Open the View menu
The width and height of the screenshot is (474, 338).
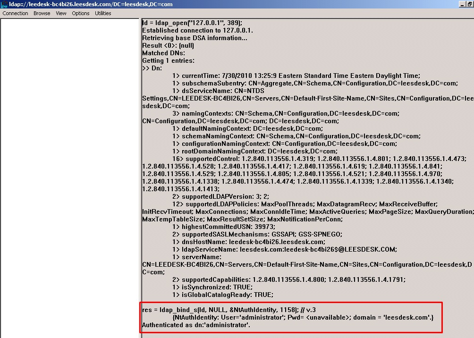[61, 13]
